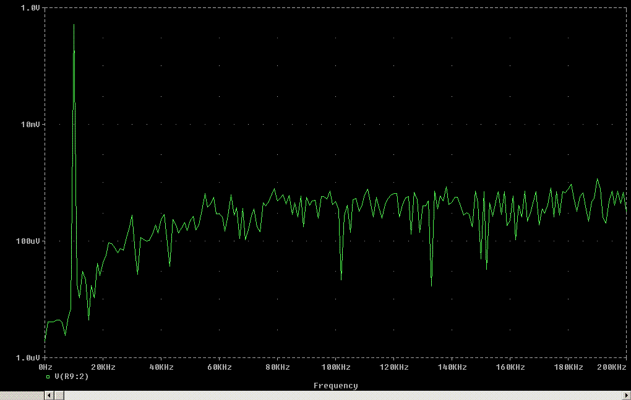Click the 140KHz x-axis label
Viewport: 631px width, 400px height.
[x=452, y=367]
